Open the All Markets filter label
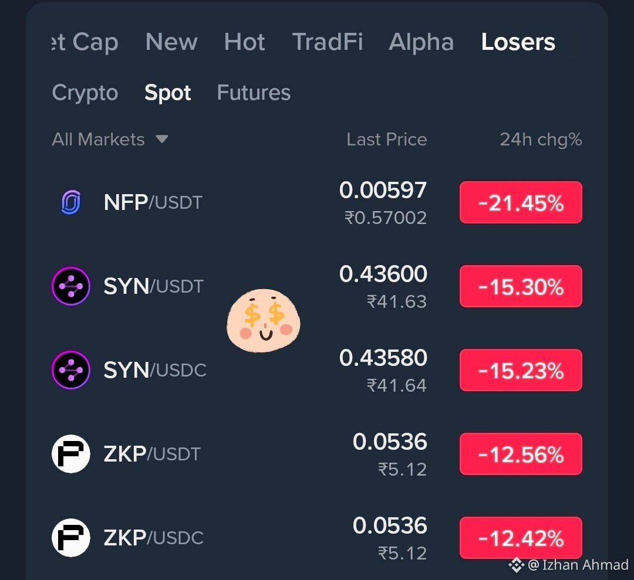 98,140
